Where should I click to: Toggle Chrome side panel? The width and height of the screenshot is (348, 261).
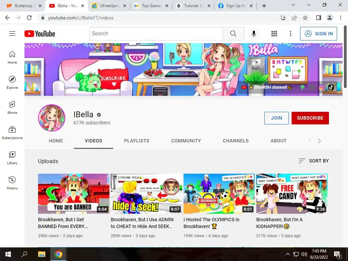[x=319, y=18]
